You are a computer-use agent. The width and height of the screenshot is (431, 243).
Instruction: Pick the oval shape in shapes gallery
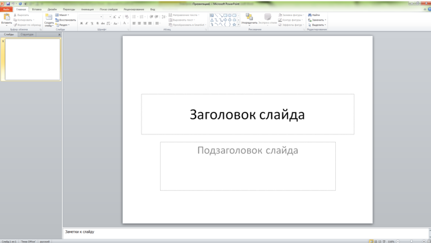point(230,15)
